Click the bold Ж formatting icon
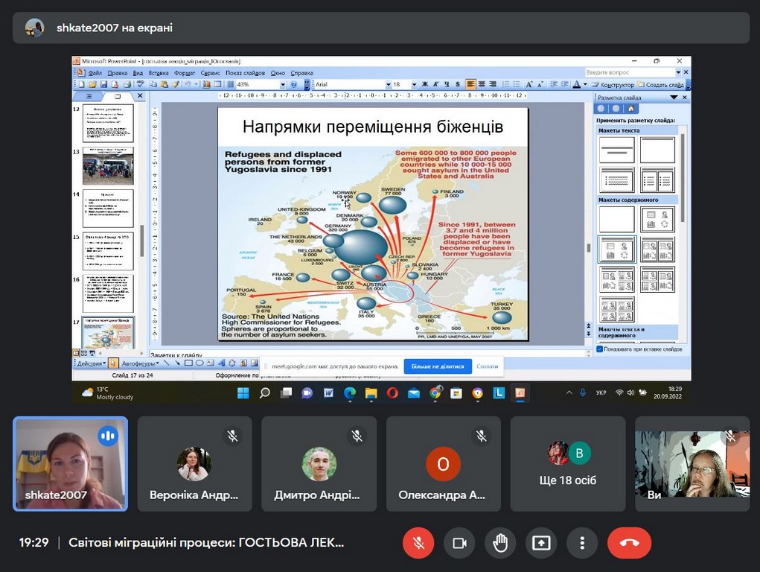The image size is (760, 572). click(x=425, y=85)
